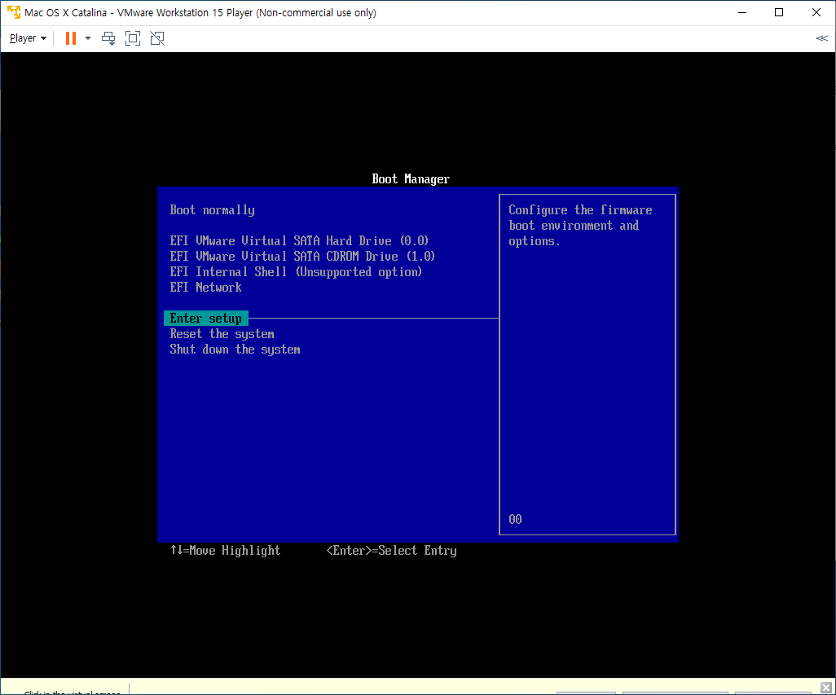Viewport: 836px width, 695px height.
Task: Expand the power options dropdown arrow
Action: (x=88, y=38)
